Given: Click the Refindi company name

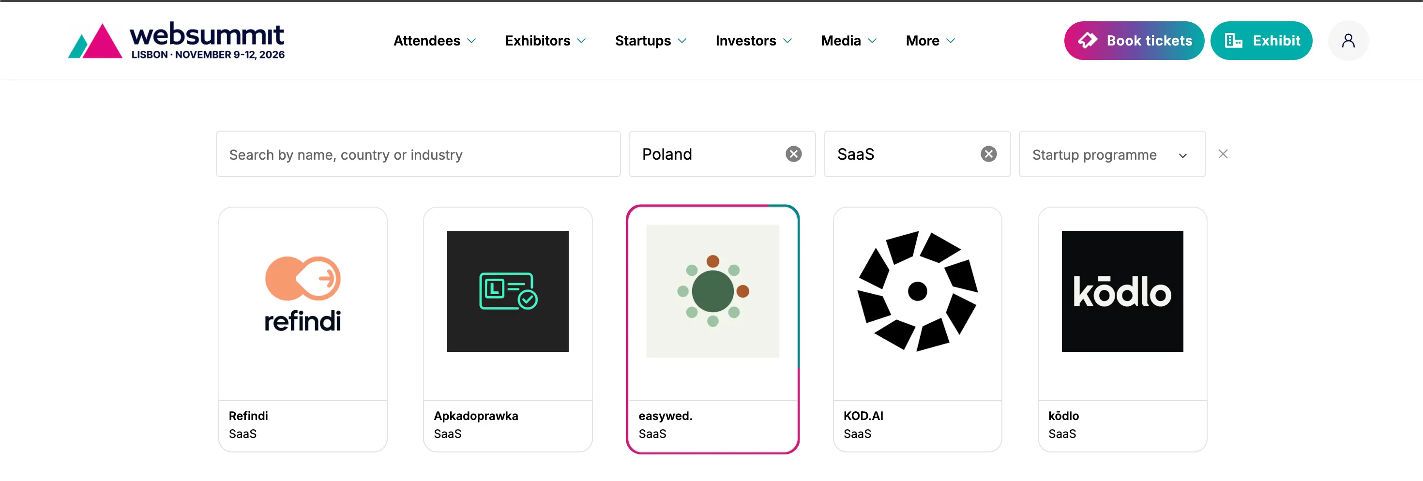Looking at the screenshot, I should tap(248, 416).
